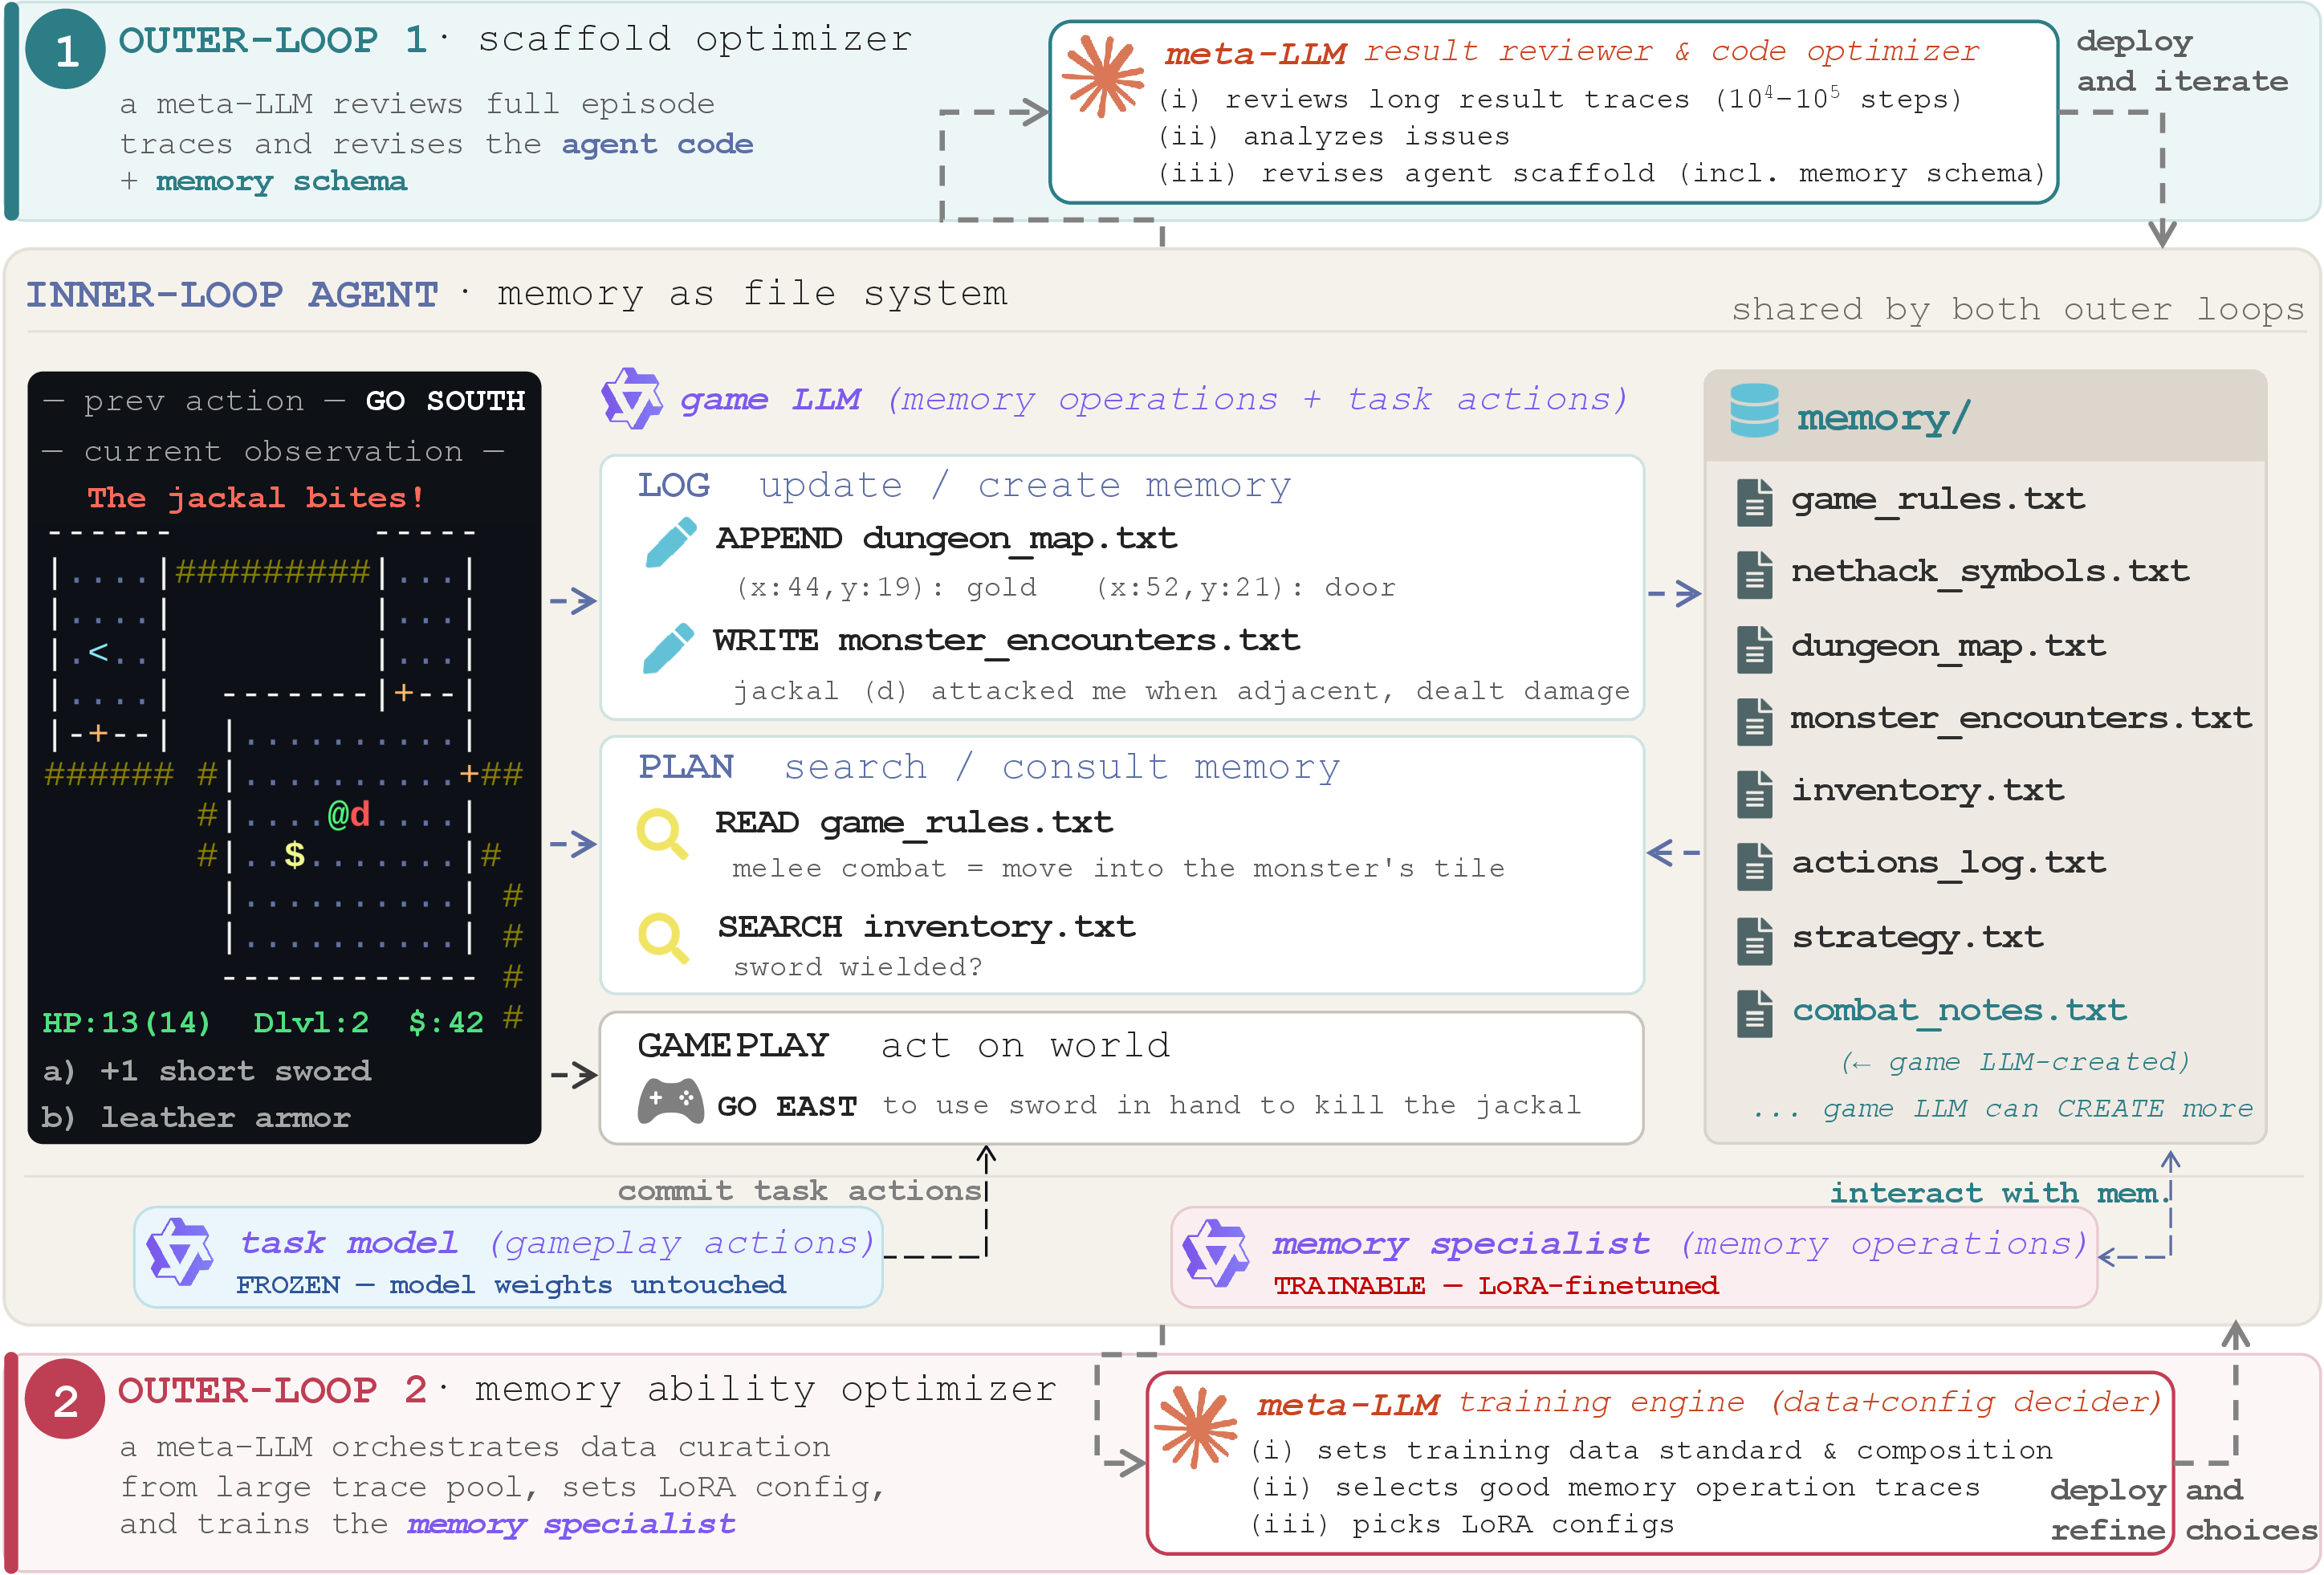This screenshot has width=2324, height=1575.
Task: Click TRAINABLE — LoRA-finetuned label
Action: coord(1496,1285)
